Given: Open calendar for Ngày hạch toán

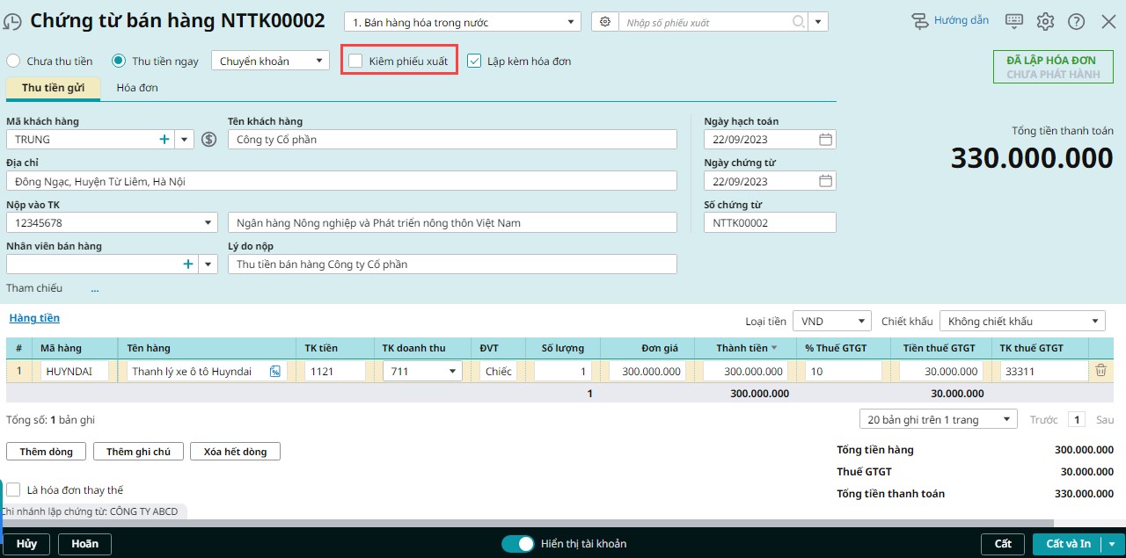Looking at the screenshot, I should pyautogui.click(x=825, y=140).
